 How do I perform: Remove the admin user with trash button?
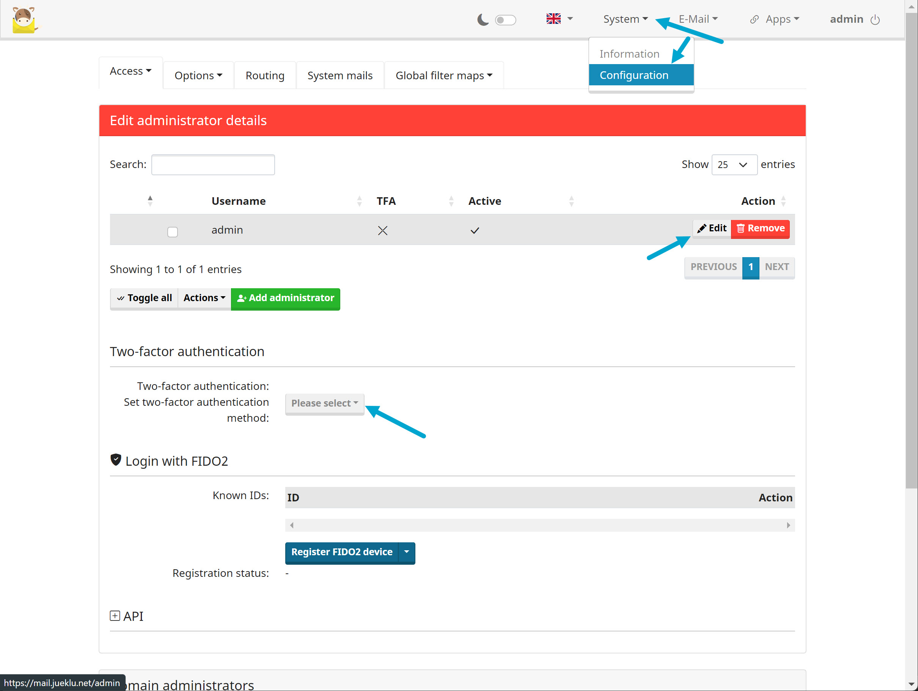coord(760,228)
